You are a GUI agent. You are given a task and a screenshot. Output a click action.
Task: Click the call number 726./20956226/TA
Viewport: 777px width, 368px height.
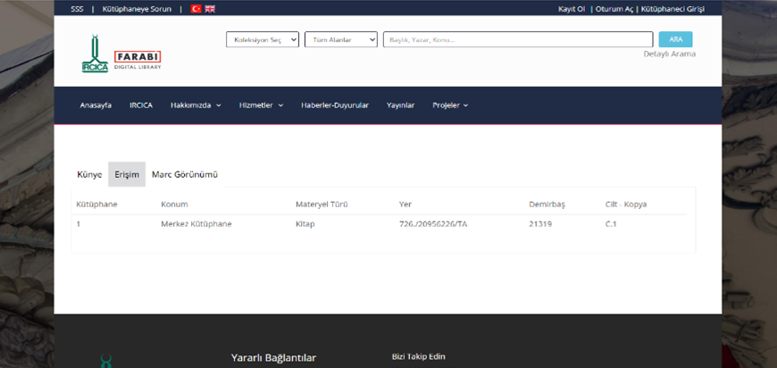click(433, 224)
